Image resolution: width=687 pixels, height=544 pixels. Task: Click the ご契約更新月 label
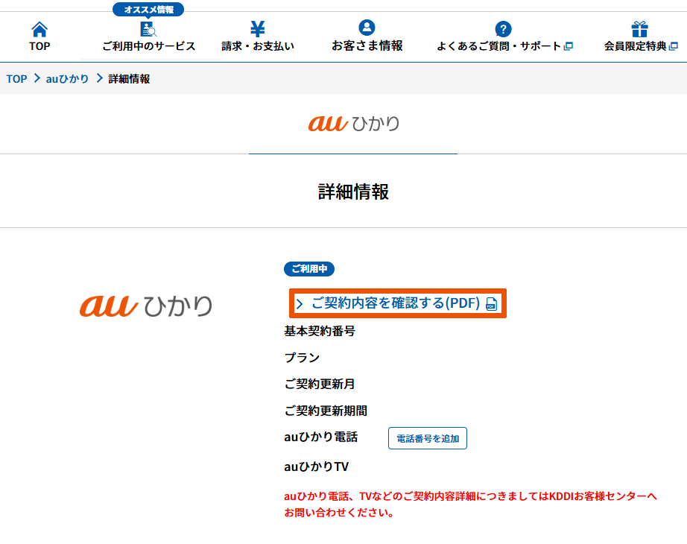320,384
